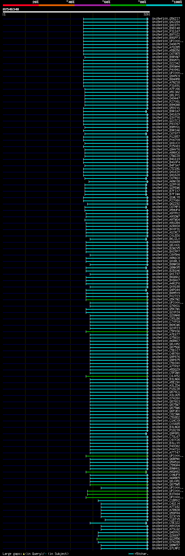This screenshot has height=556, width=185.
Task: Click the white query length bar
Action: pos(76,12)
